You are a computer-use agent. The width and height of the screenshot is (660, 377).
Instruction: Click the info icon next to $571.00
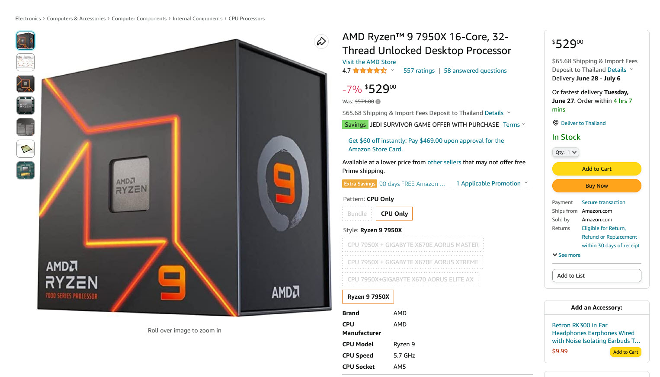tap(378, 101)
